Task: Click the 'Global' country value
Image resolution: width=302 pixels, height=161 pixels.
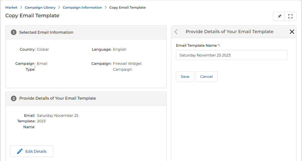Action: [43, 49]
